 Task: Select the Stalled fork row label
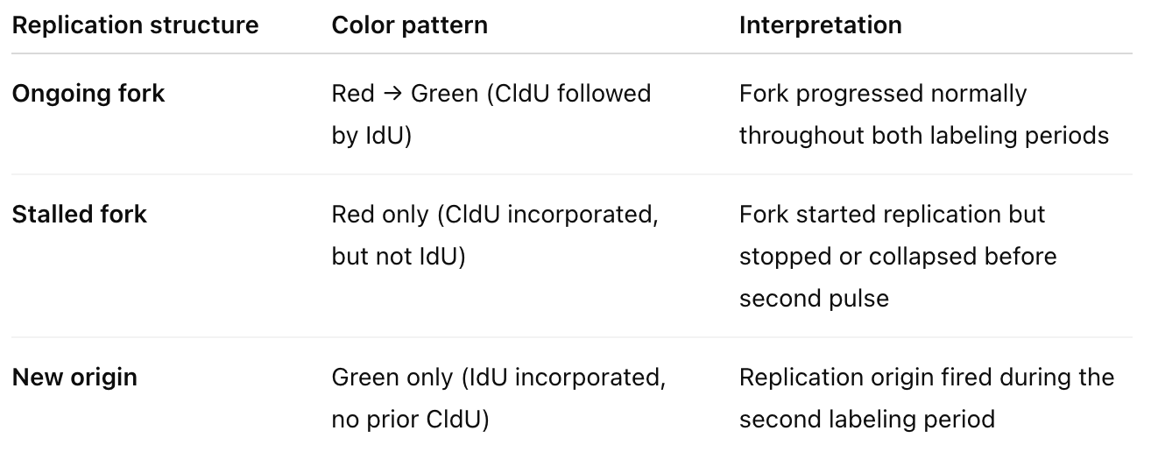point(79,215)
